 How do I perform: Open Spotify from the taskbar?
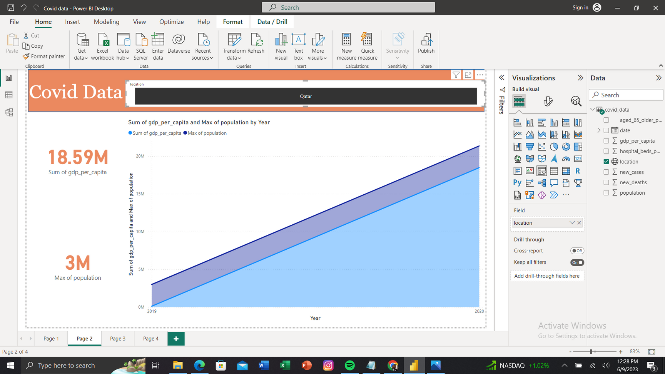click(x=350, y=365)
